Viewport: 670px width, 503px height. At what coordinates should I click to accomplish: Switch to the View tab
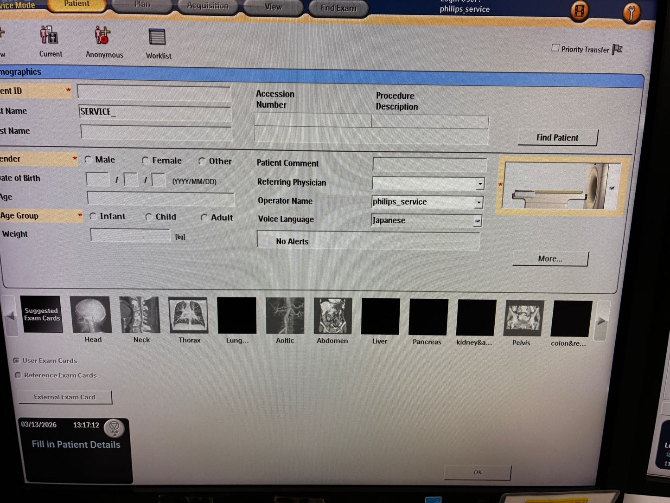point(273,7)
